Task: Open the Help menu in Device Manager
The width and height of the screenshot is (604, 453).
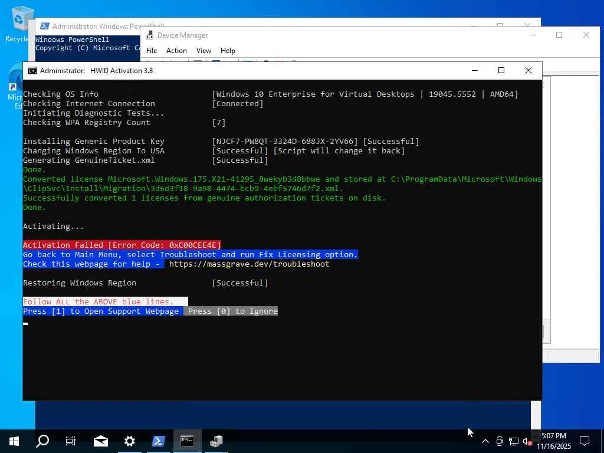Action: pyautogui.click(x=228, y=51)
